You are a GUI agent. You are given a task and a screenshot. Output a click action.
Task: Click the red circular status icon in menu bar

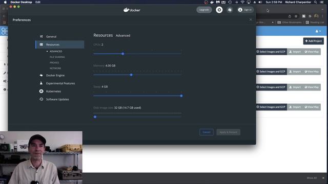coord(206,2)
